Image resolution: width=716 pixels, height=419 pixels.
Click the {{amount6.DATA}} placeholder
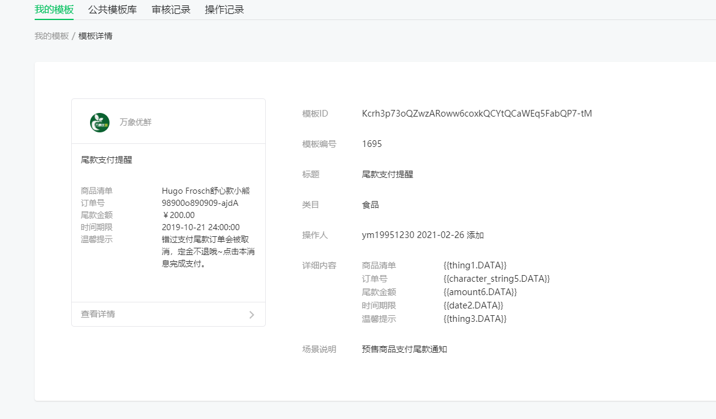click(x=480, y=292)
